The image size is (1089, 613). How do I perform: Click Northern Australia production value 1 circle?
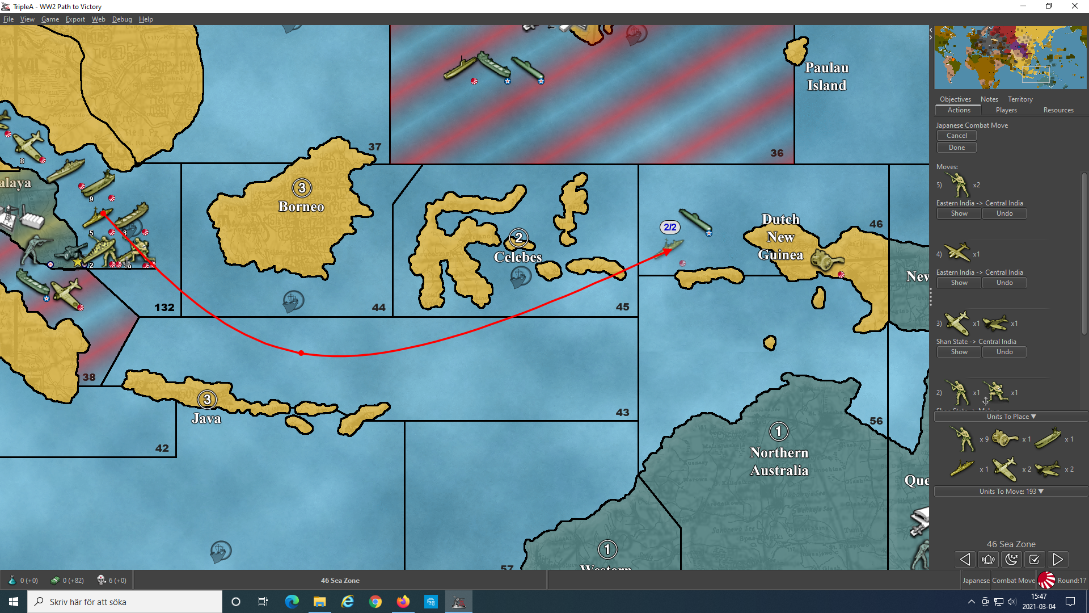(x=779, y=431)
